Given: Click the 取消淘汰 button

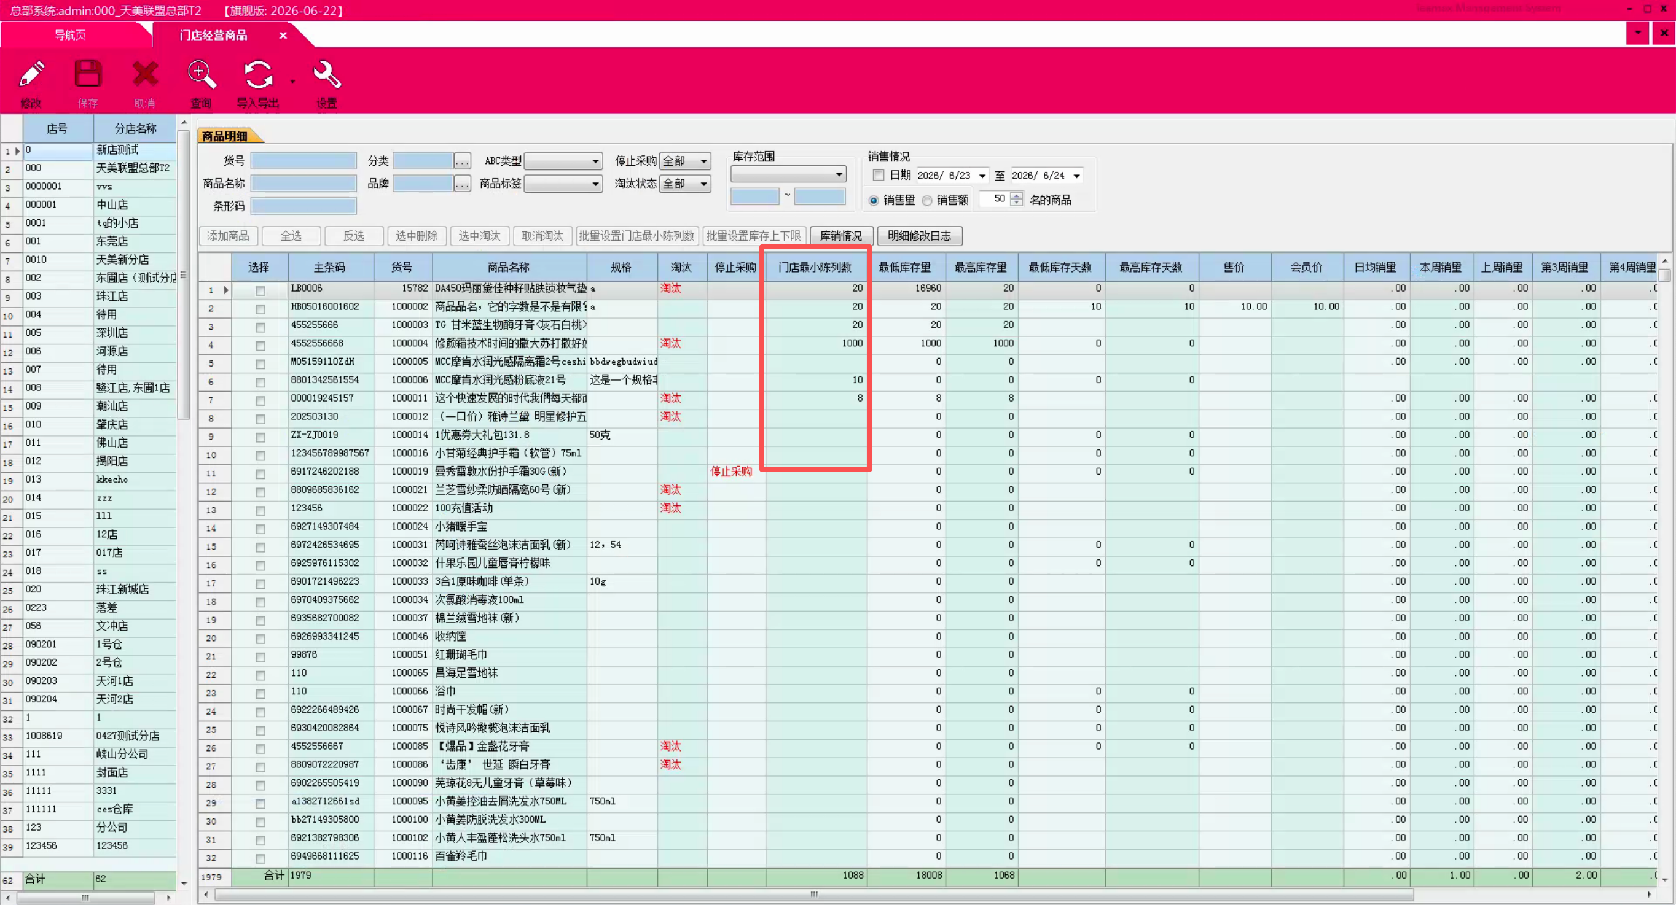Looking at the screenshot, I should (x=542, y=236).
